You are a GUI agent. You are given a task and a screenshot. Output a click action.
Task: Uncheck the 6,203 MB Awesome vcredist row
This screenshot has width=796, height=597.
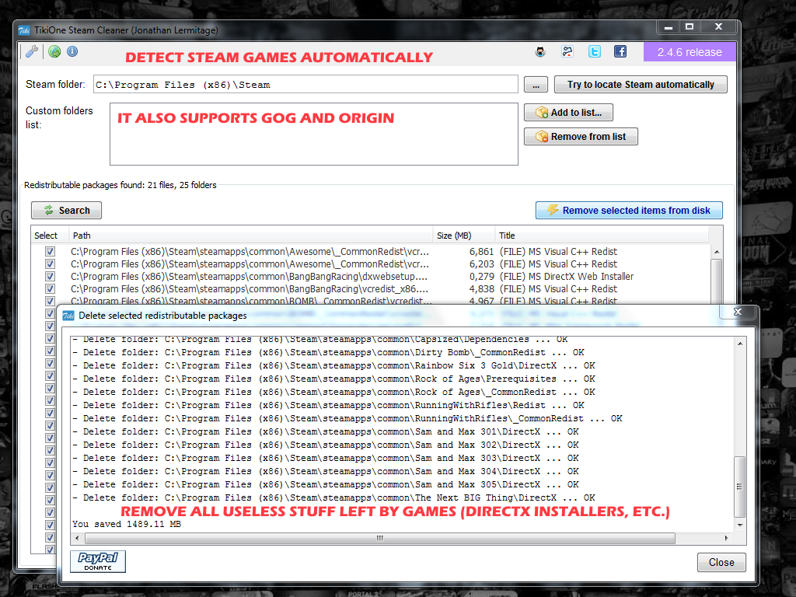(50, 264)
